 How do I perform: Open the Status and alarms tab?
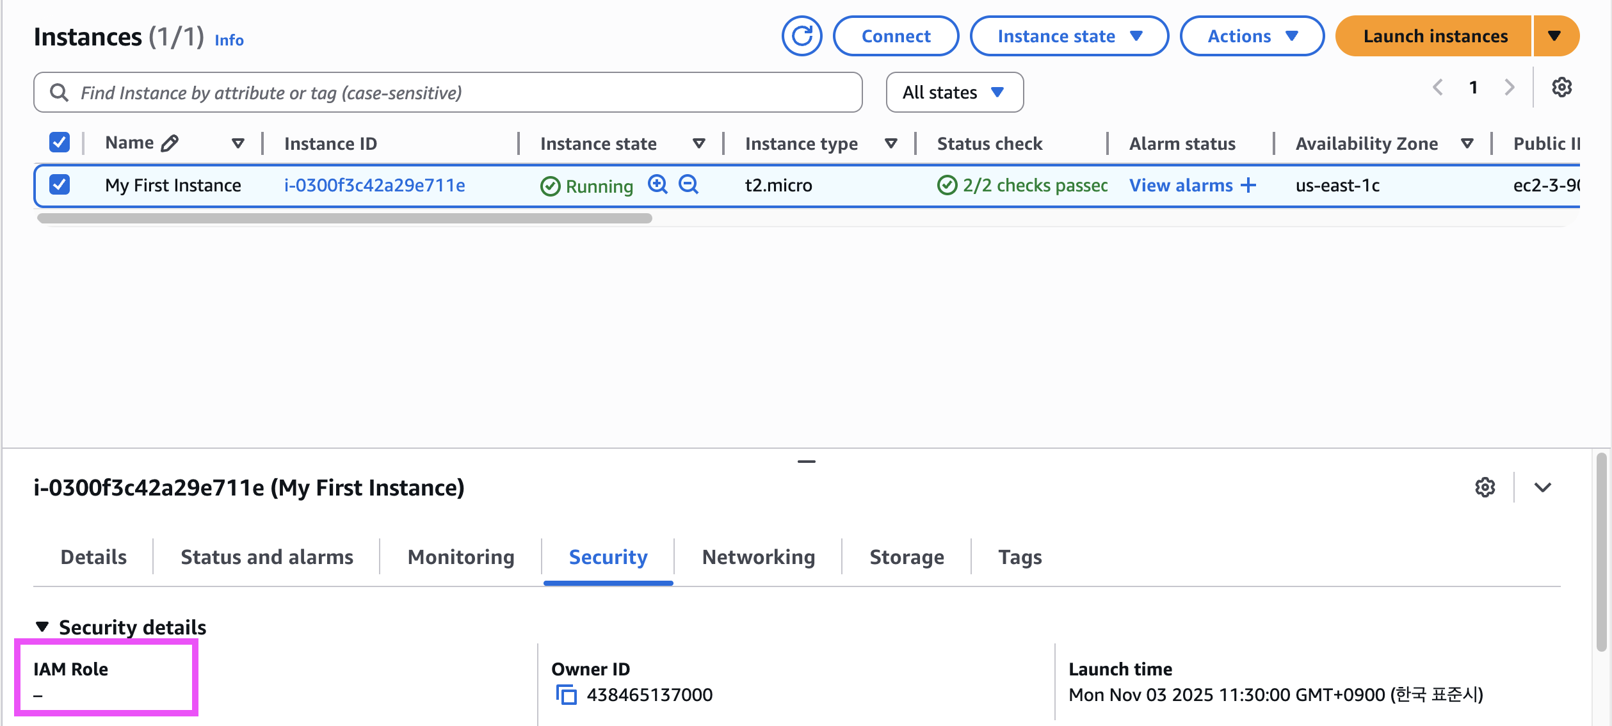[267, 557]
